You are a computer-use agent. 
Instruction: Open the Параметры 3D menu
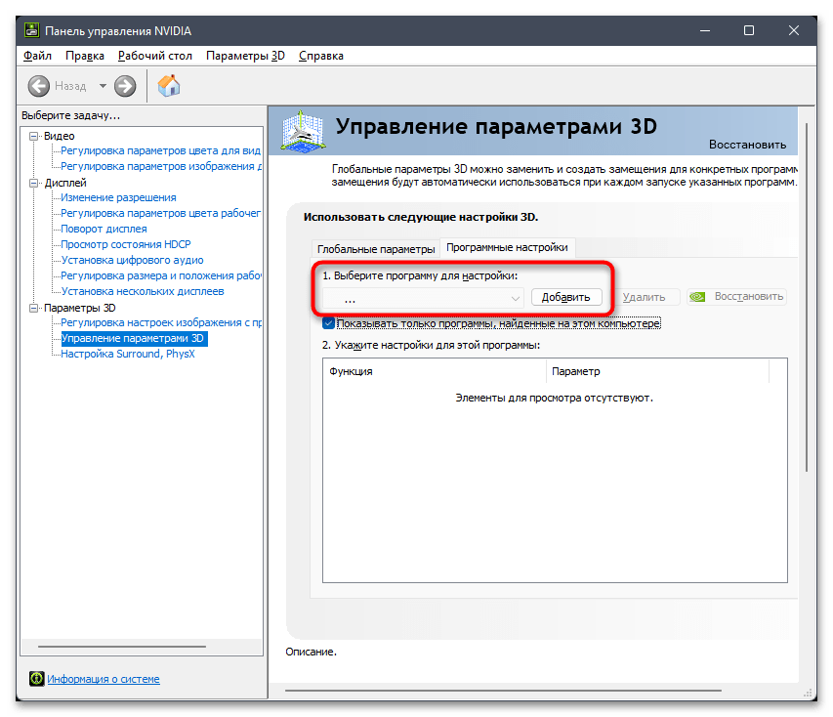tap(245, 56)
